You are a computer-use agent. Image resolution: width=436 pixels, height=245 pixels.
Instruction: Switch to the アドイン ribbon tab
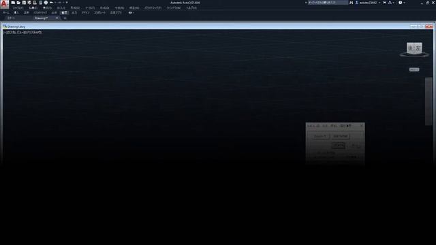coord(85,13)
